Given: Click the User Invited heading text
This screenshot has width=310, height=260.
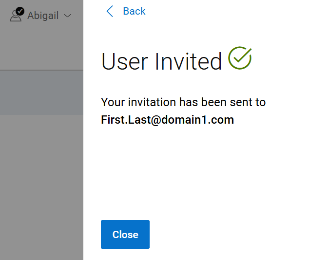Looking at the screenshot, I should [161, 61].
